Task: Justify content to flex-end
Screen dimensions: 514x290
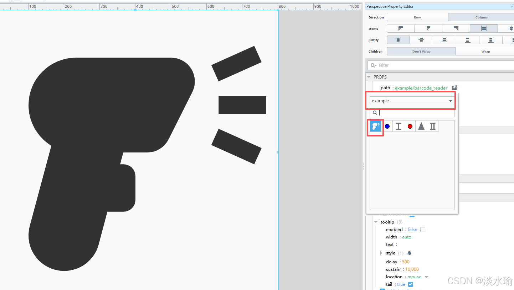Action: pyautogui.click(x=444, y=40)
